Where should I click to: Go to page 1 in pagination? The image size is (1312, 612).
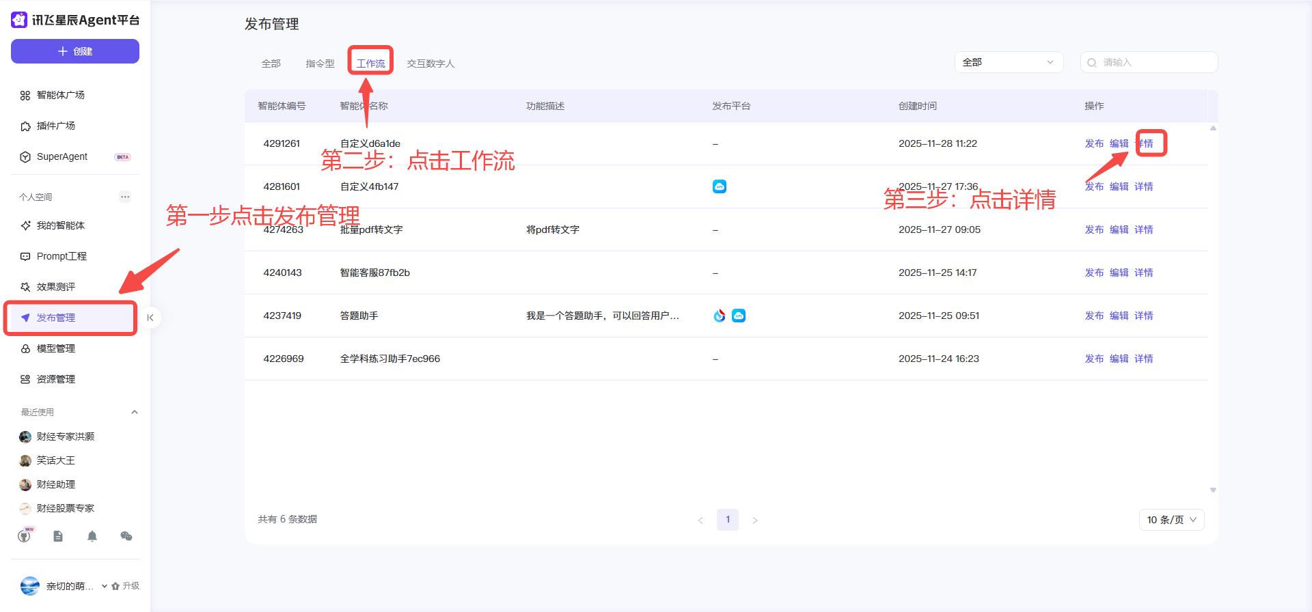coord(728,520)
